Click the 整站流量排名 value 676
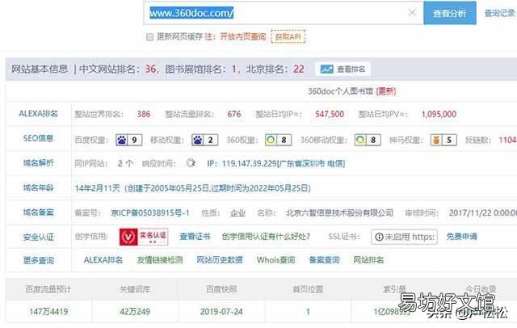The height and width of the screenshot is (328, 517). [x=234, y=115]
